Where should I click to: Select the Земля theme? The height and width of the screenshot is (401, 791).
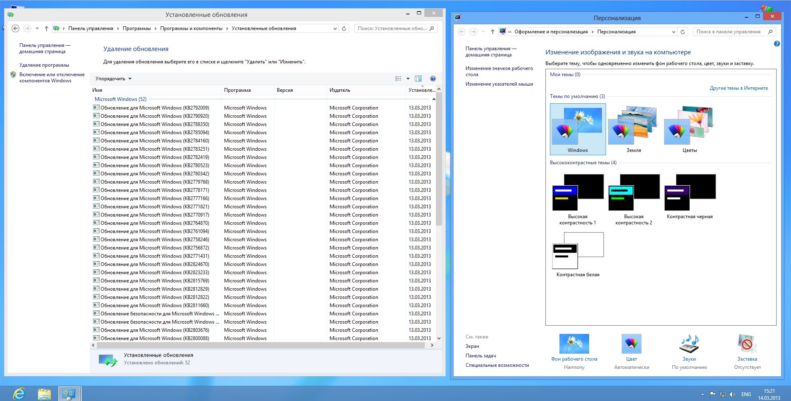[x=634, y=129]
